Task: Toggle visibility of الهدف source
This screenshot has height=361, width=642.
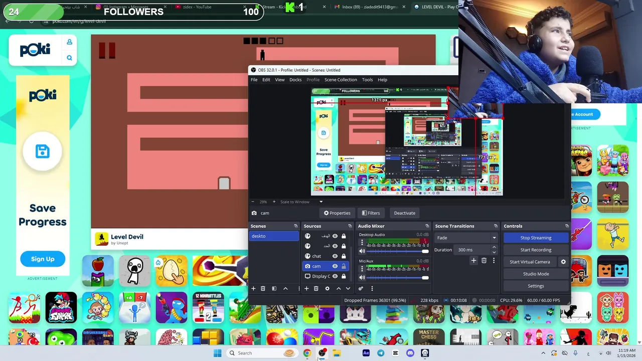Action: click(335, 236)
